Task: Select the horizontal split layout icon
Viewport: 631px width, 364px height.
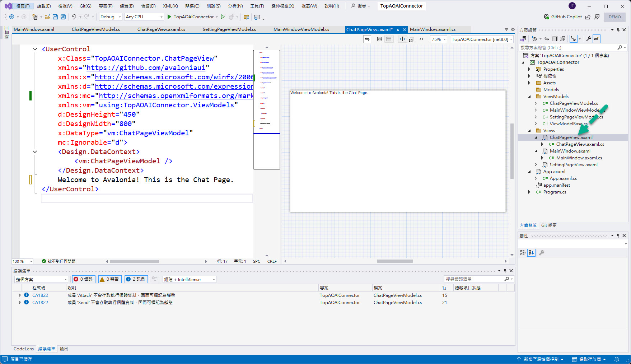Action: tap(379, 39)
